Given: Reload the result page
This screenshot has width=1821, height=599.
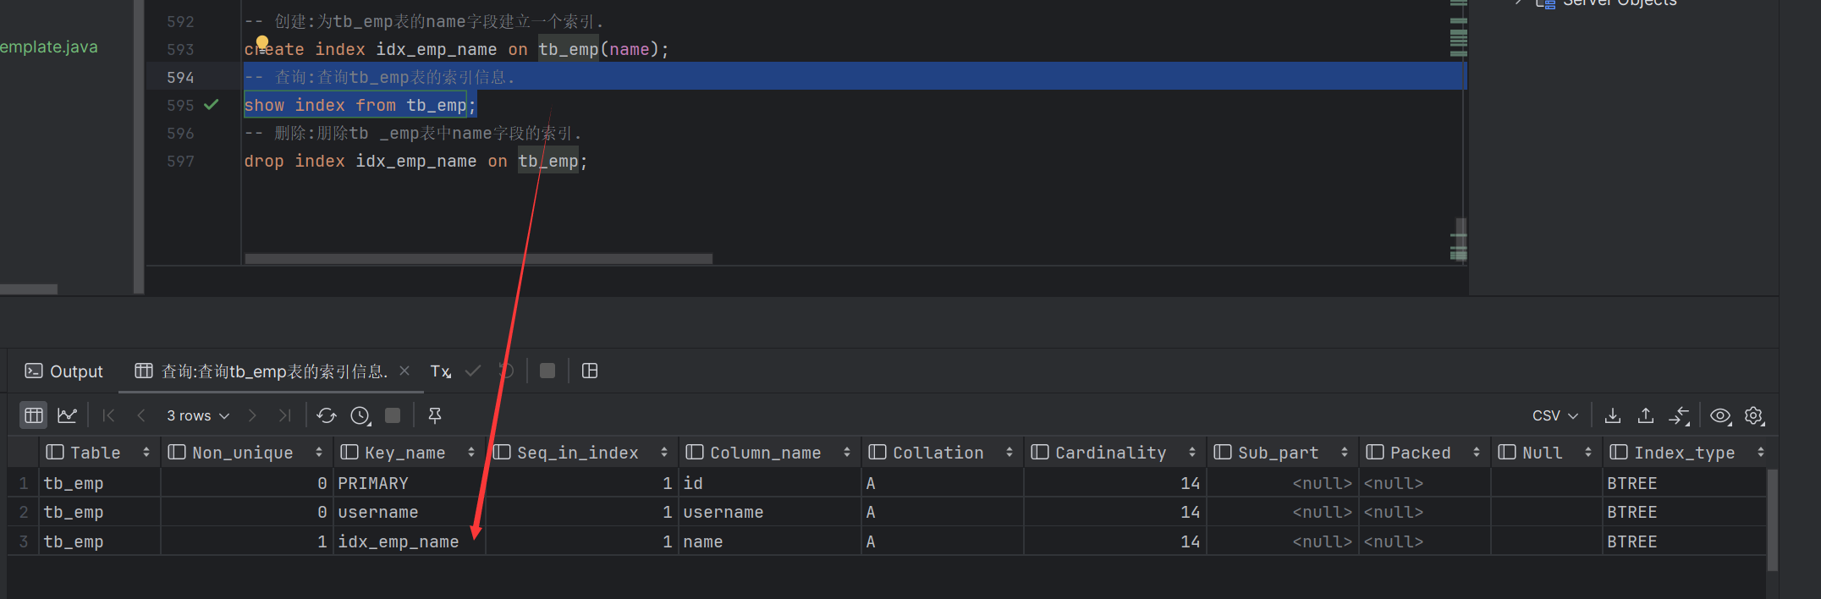Looking at the screenshot, I should pyautogui.click(x=327, y=415).
